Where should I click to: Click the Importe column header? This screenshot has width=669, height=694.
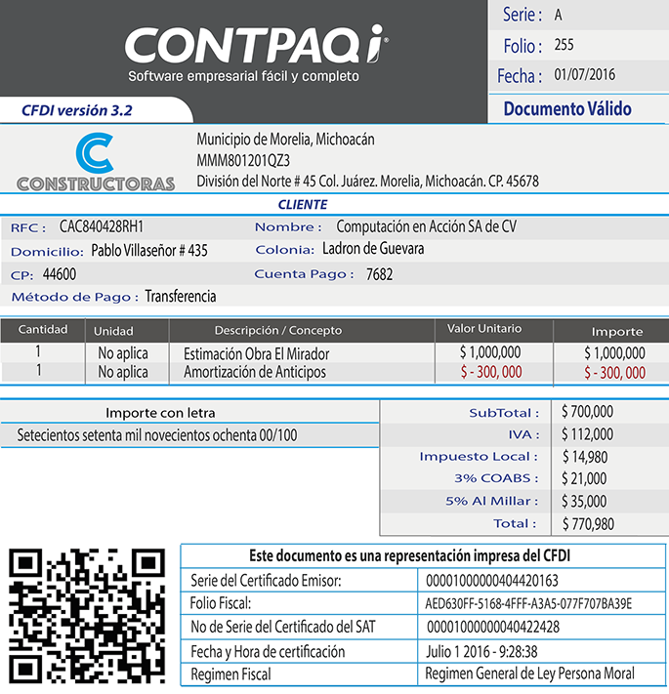click(x=617, y=332)
